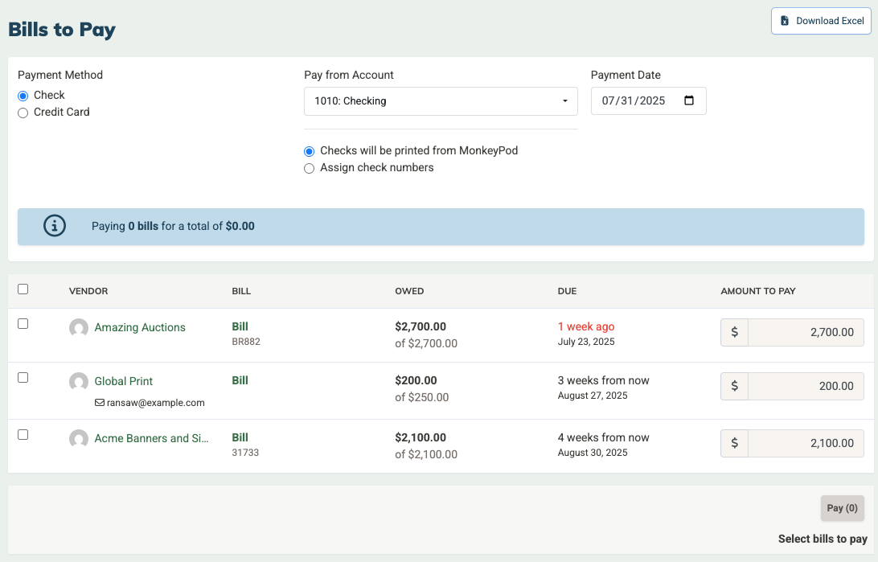Screen dimensions: 878x562
Task: Click the July 23, 2025 due date
Action: [586, 342]
